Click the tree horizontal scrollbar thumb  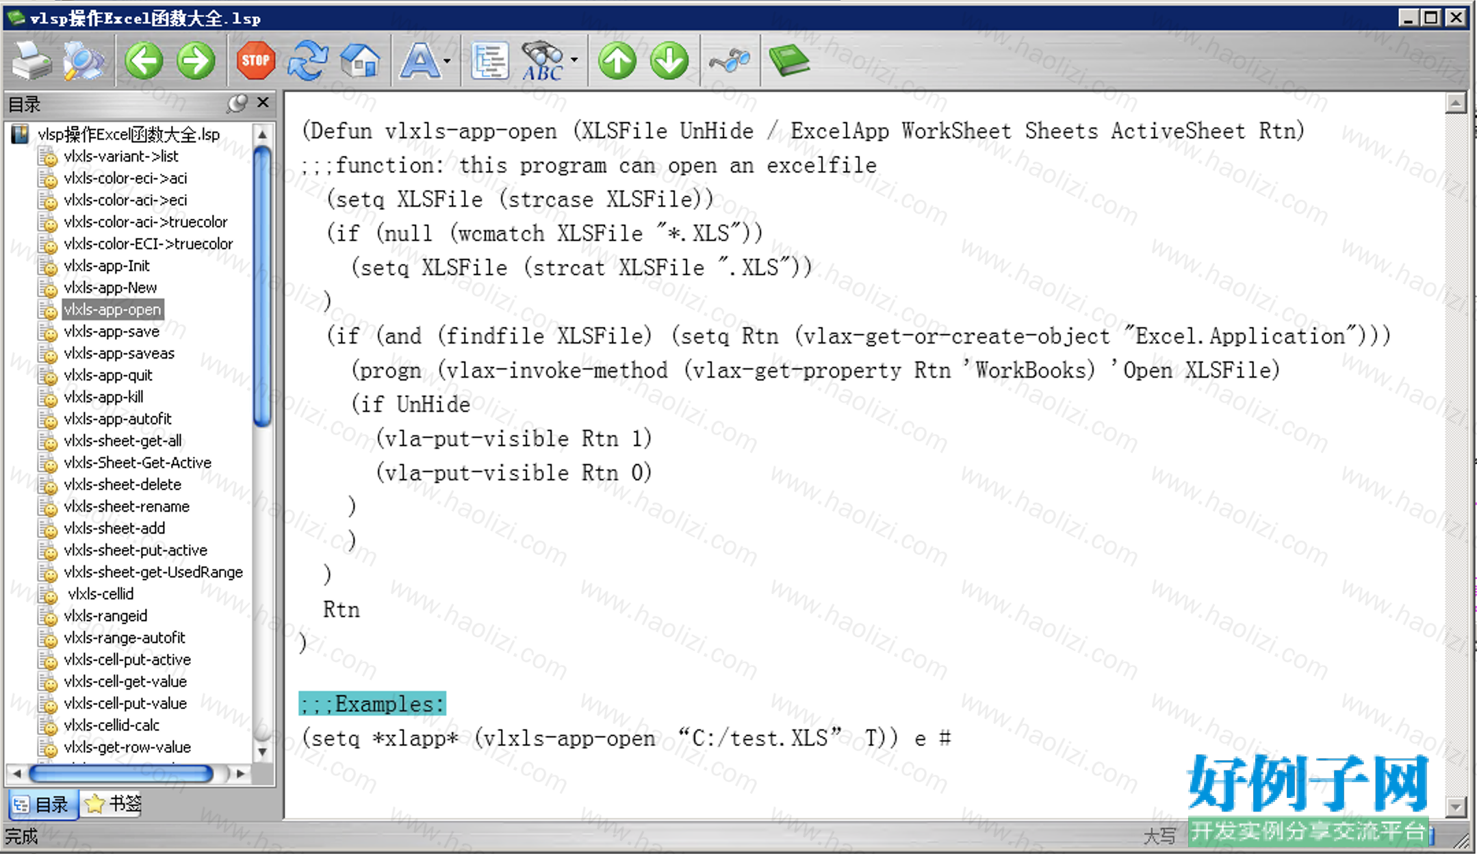coord(121,774)
